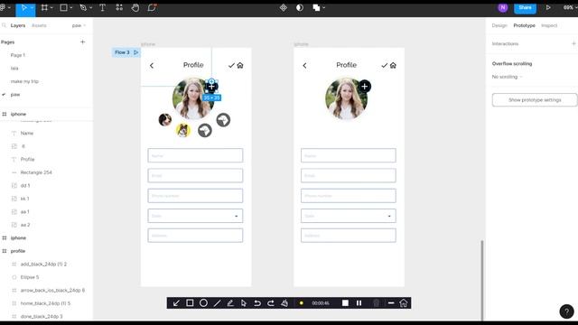Screen dimensions: 578x325
Task: Open the Resources components tool
Action: [x=119, y=8]
